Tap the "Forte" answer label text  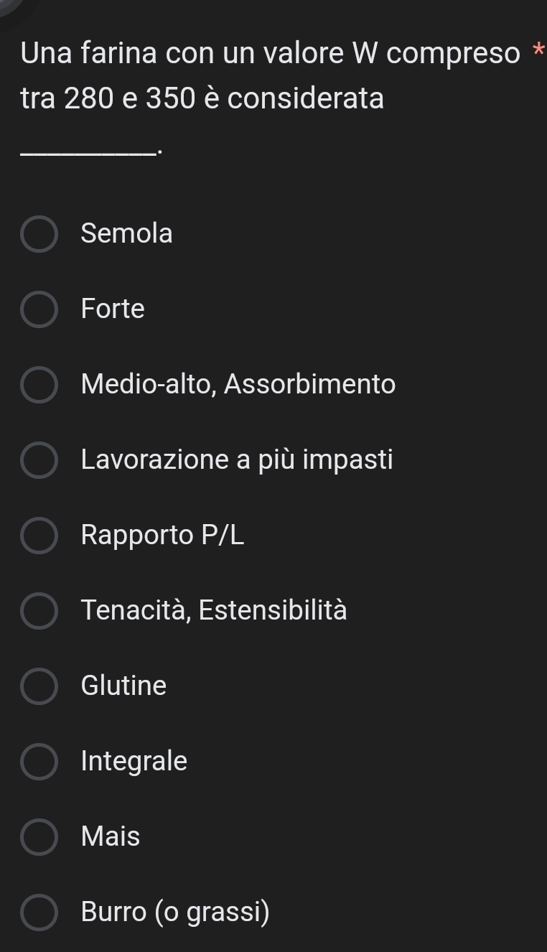pyautogui.click(x=113, y=309)
